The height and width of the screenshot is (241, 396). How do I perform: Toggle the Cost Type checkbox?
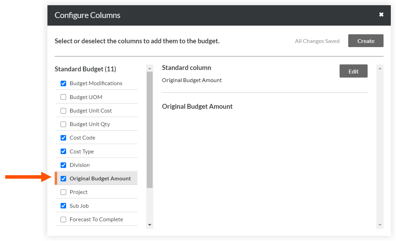[x=63, y=151]
